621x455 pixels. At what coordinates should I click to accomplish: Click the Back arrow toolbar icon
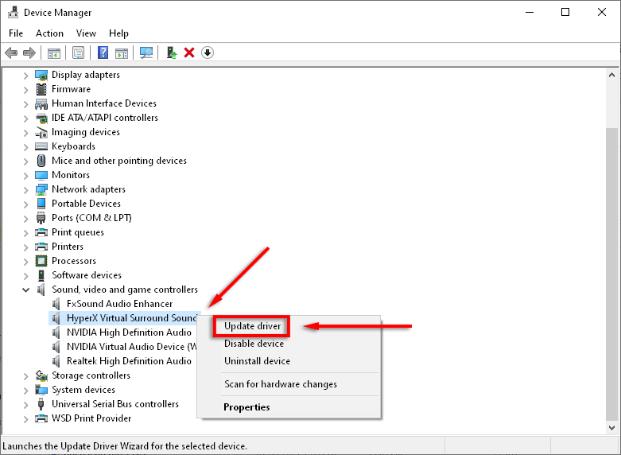[x=11, y=52]
